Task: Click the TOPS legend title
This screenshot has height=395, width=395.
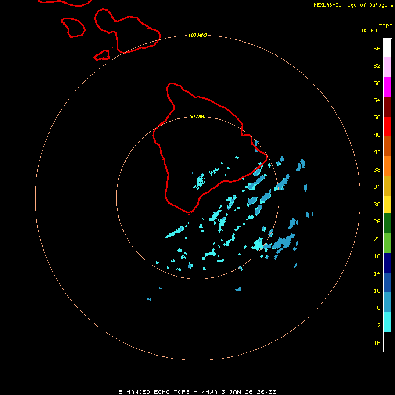Action: tap(386, 26)
